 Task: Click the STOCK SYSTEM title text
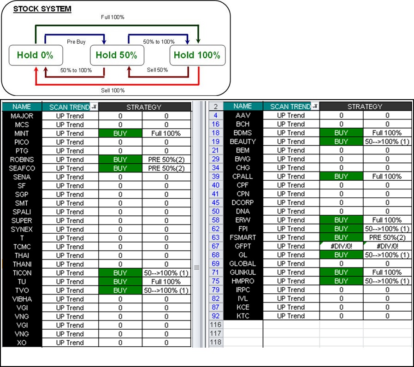click(x=42, y=9)
